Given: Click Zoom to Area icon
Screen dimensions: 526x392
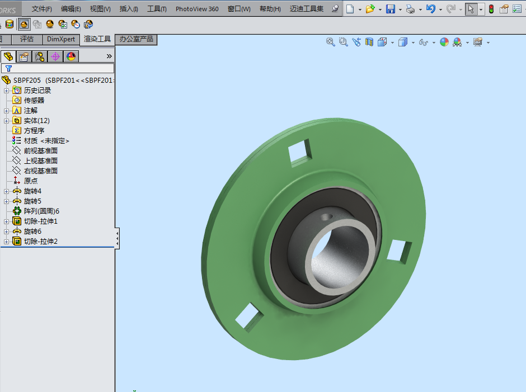Looking at the screenshot, I should pyautogui.click(x=343, y=42).
